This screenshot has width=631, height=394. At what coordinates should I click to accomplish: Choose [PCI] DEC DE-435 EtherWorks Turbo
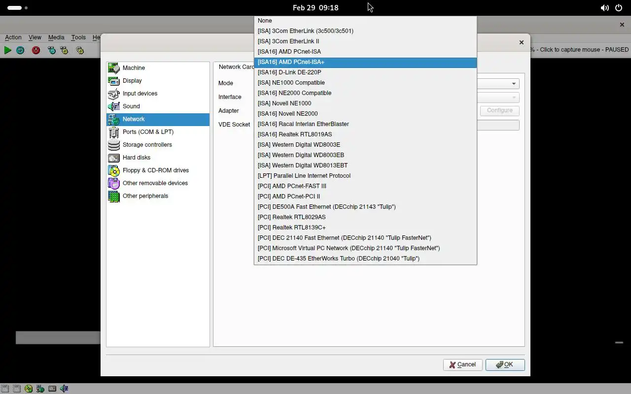[365, 259]
